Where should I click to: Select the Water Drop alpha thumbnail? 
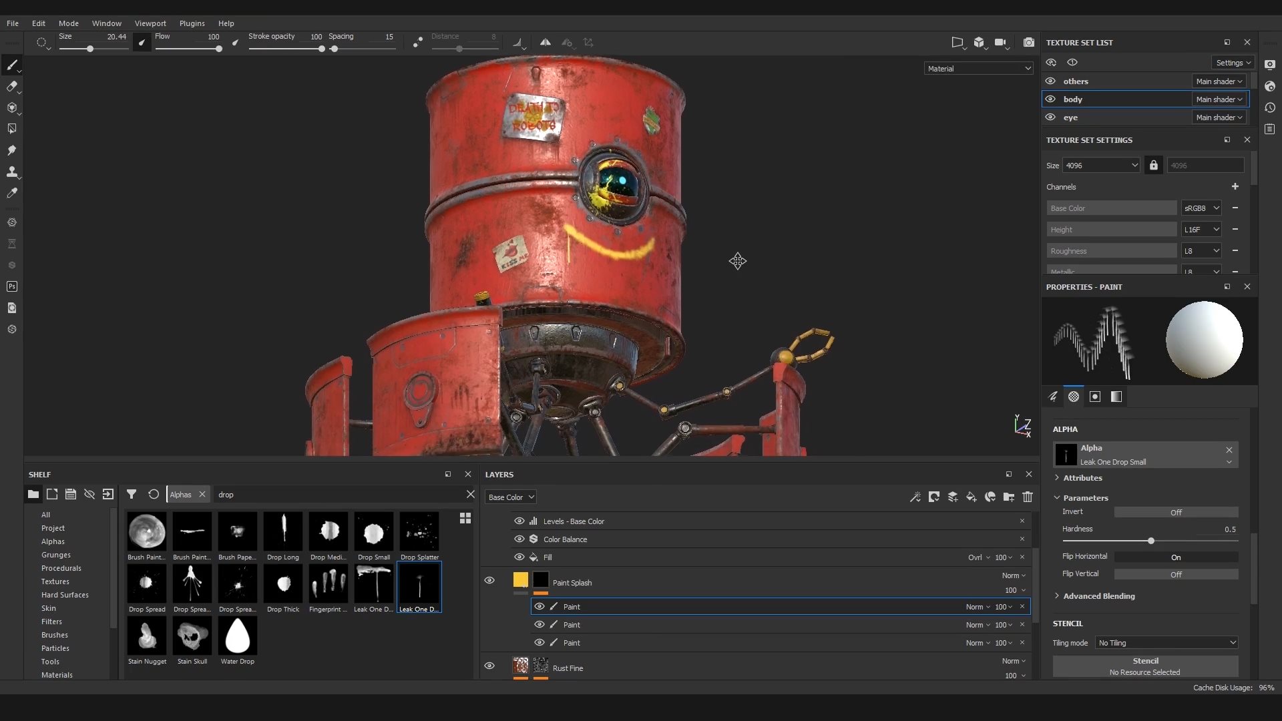pyautogui.click(x=238, y=636)
